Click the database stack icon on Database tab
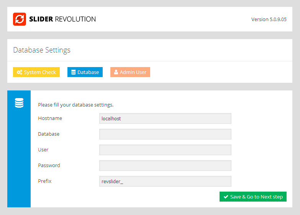Image resolution: width=300 pixels, height=215 pixels. [73, 72]
